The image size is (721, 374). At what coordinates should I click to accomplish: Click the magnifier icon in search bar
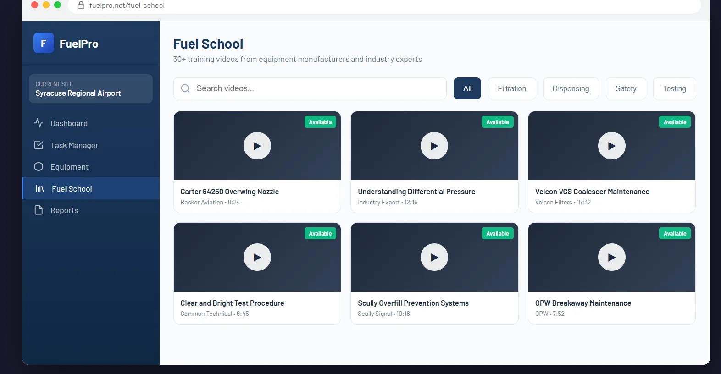tap(185, 88)
